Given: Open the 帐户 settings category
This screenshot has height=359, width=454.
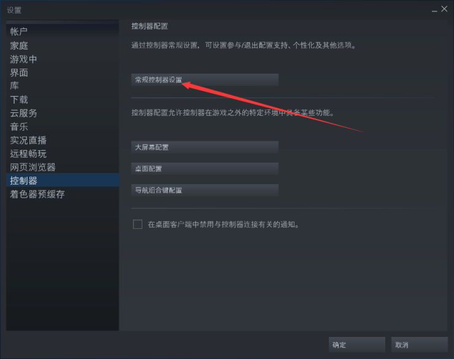Looking at the screenshot, I should click(62, 31).
